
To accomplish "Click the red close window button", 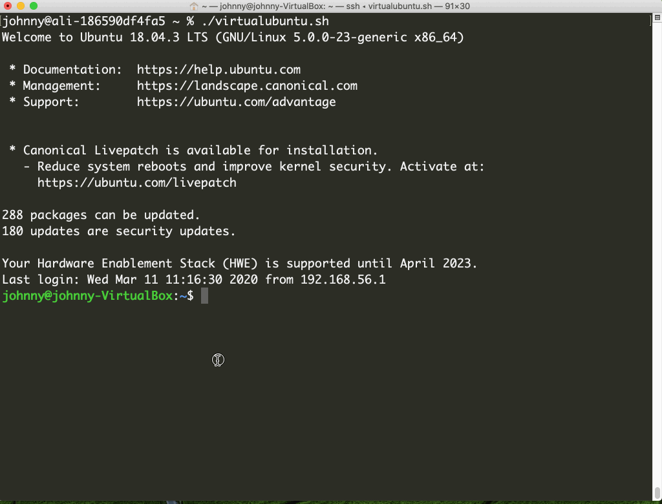I will pos(8,6).
